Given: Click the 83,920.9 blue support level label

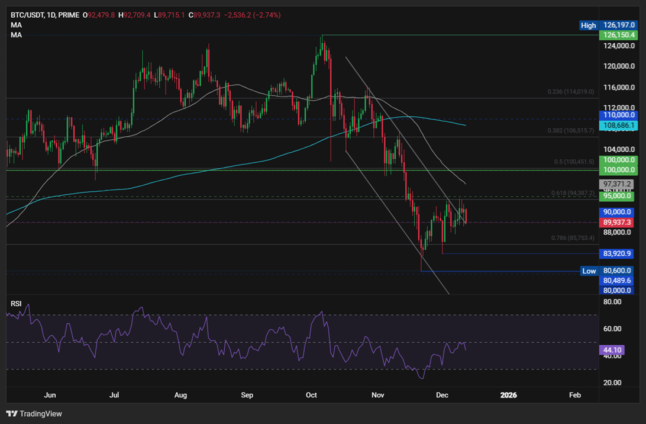Looking at the screenshot, I should click(x=616, y=253).
